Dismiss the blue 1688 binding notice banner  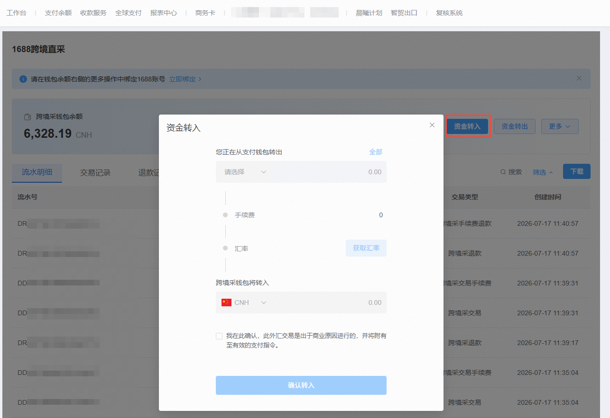[x=579, y=78]
